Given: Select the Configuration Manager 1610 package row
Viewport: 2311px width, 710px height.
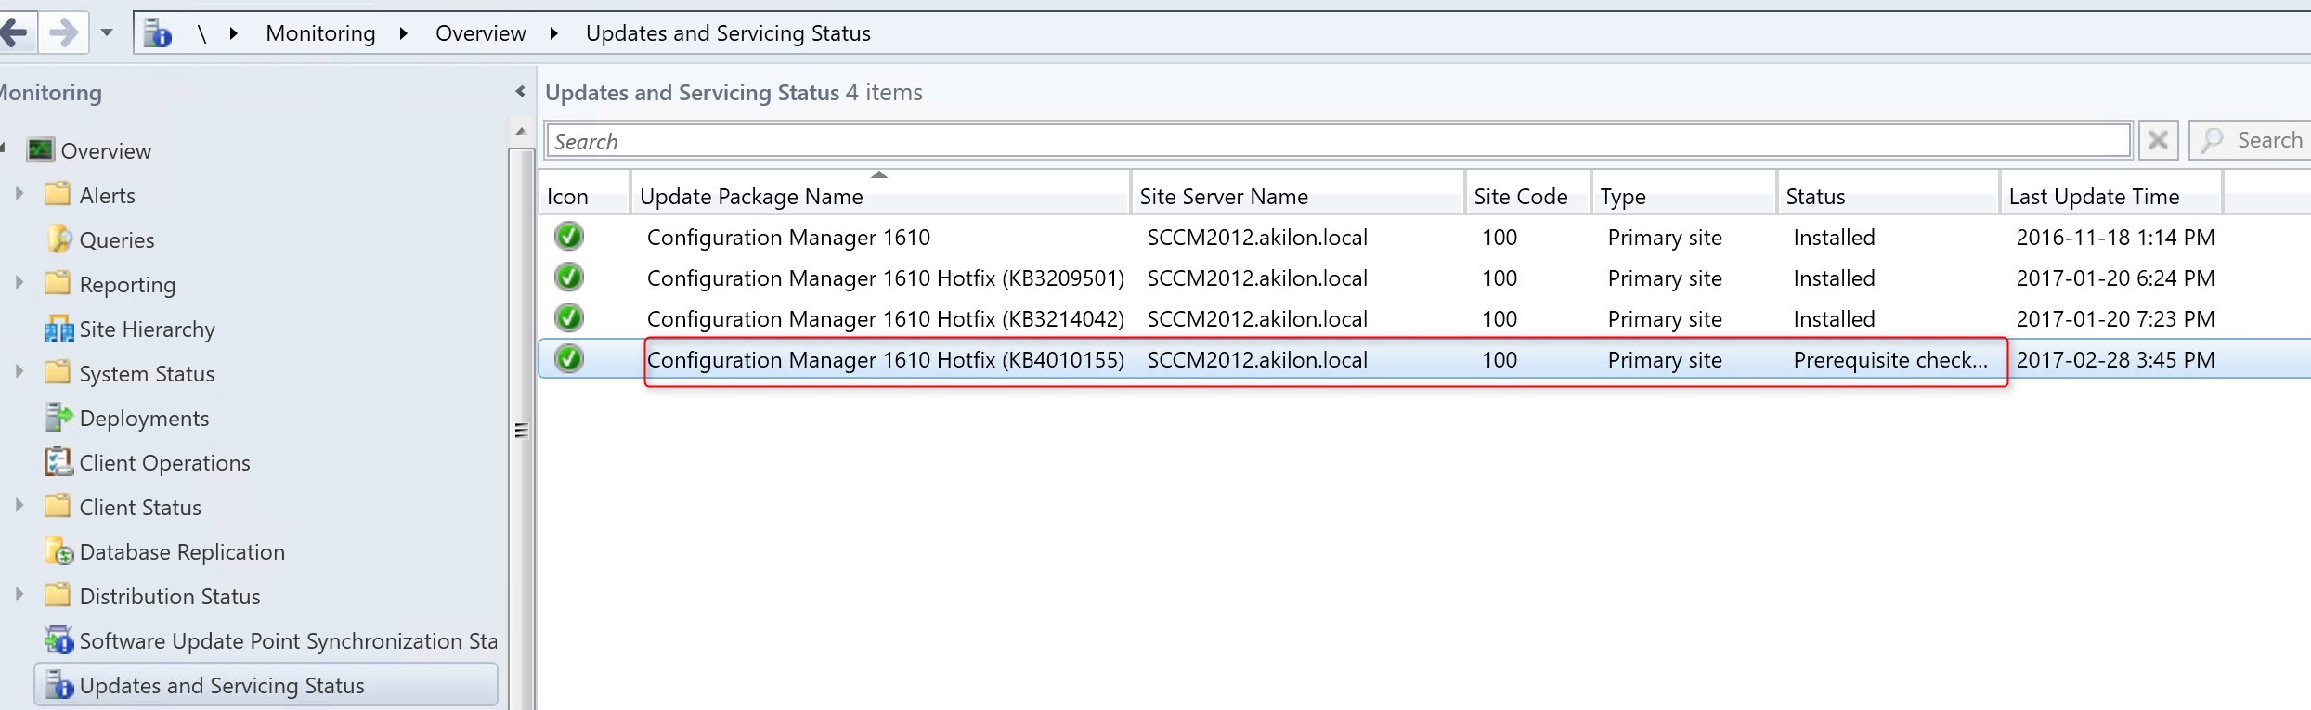Looking at the screenshot, I should pyautogui.click(x=788, y=238).
